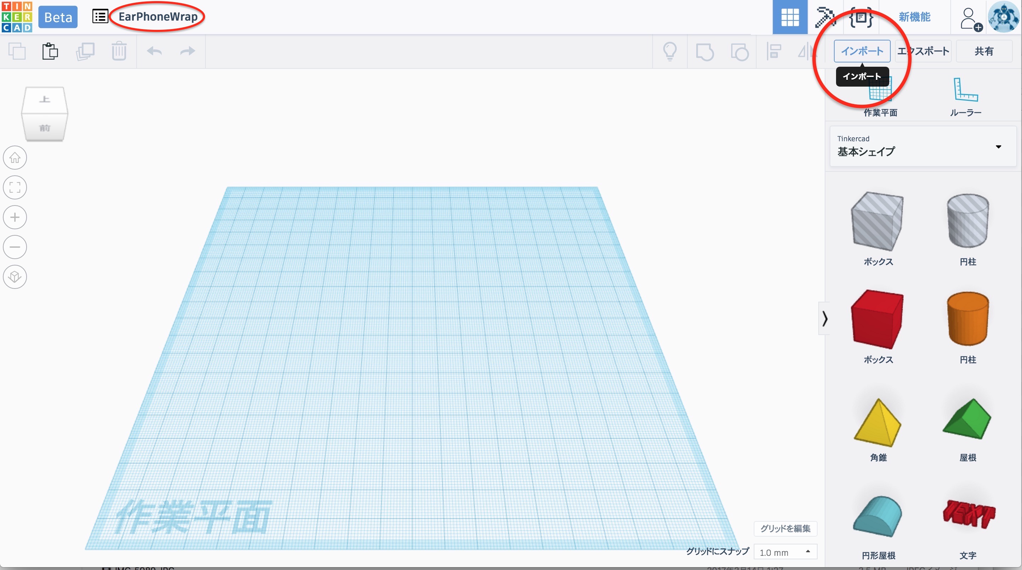1022x570 pixels.
Task: Open the Blocks pickaxe mode icon
Action: pyautogui.click(x=825, y=17)
